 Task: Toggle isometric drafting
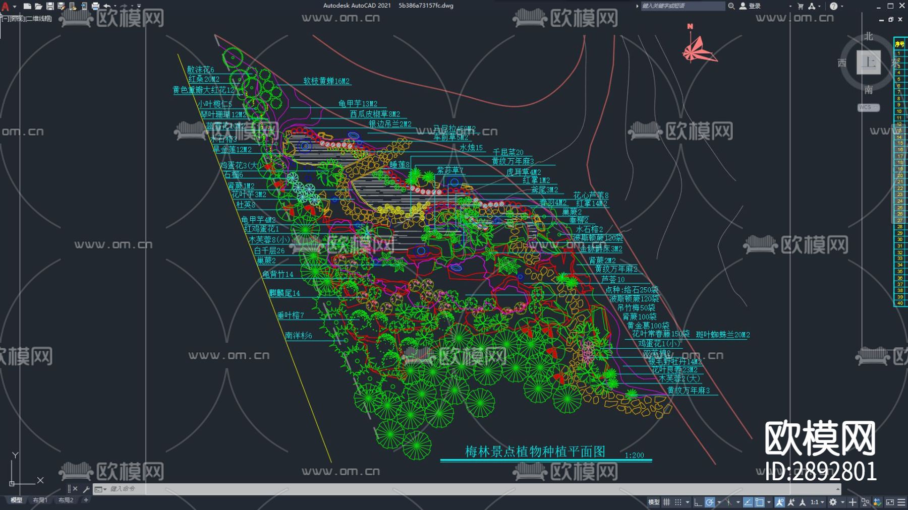[x=728, y=502]
